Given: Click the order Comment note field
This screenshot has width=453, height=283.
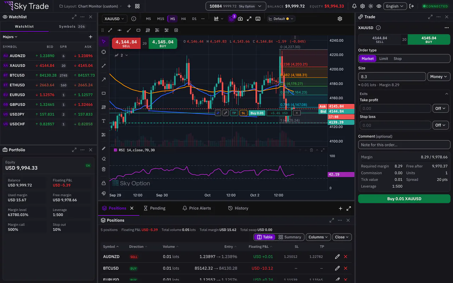Looking at the screenshot, I should pyautogui.click(x=404, y=145).
